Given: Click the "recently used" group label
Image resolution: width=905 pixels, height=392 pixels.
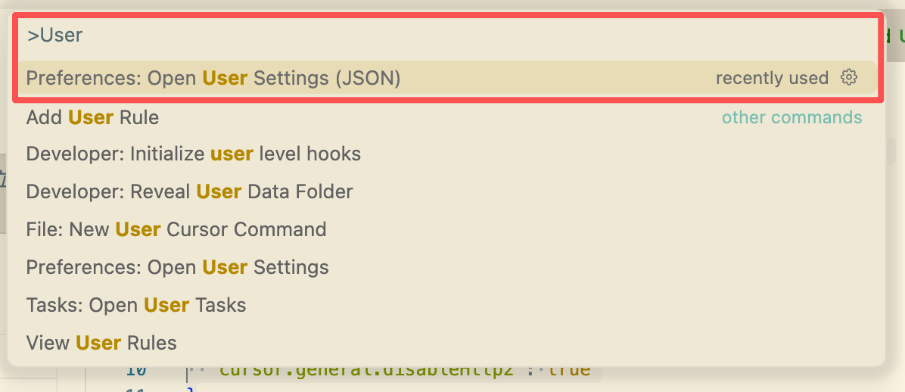Looking at the screenshot, I should pos(772,78).
